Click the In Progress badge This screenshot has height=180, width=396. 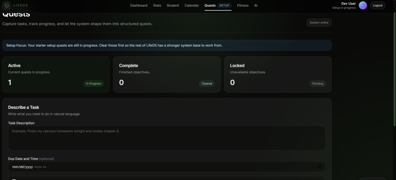point(93,84)
